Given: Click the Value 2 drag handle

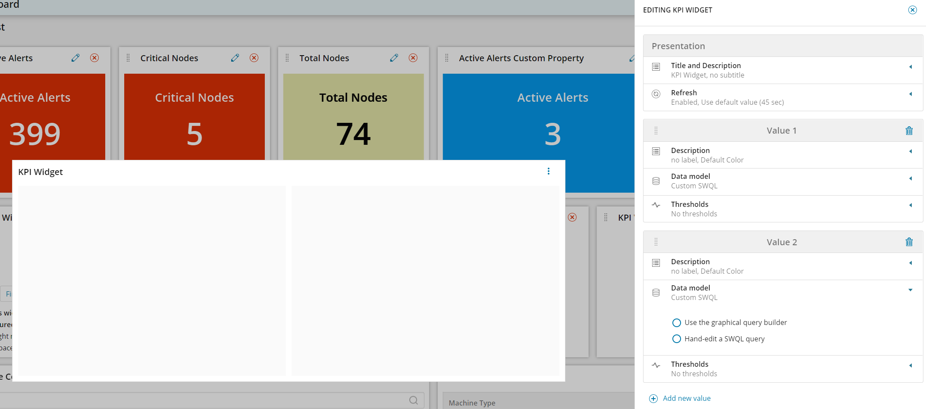Looking at the screenshot, I should [x=656, y=242].
